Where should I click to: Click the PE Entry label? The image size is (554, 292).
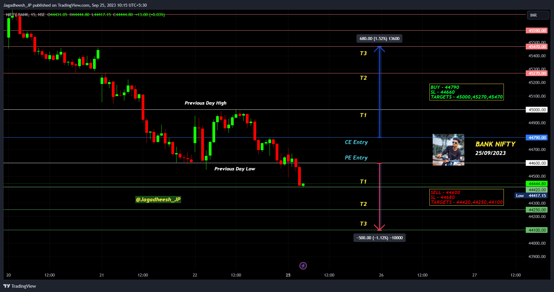(356, 158)
